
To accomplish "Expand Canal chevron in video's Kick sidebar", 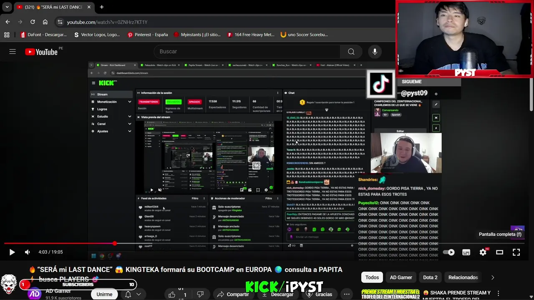I will [129, 124].
